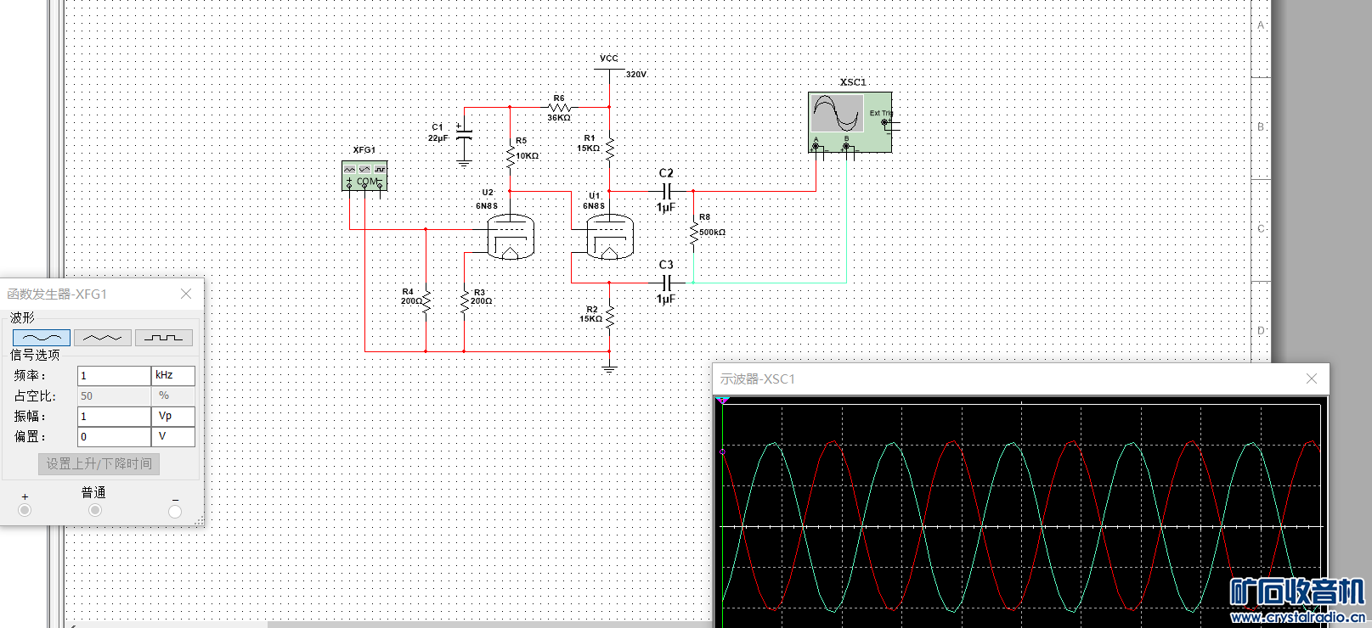
Task: Select resistor R4 200Ω symbol
Action: click(x=426, y=300)
